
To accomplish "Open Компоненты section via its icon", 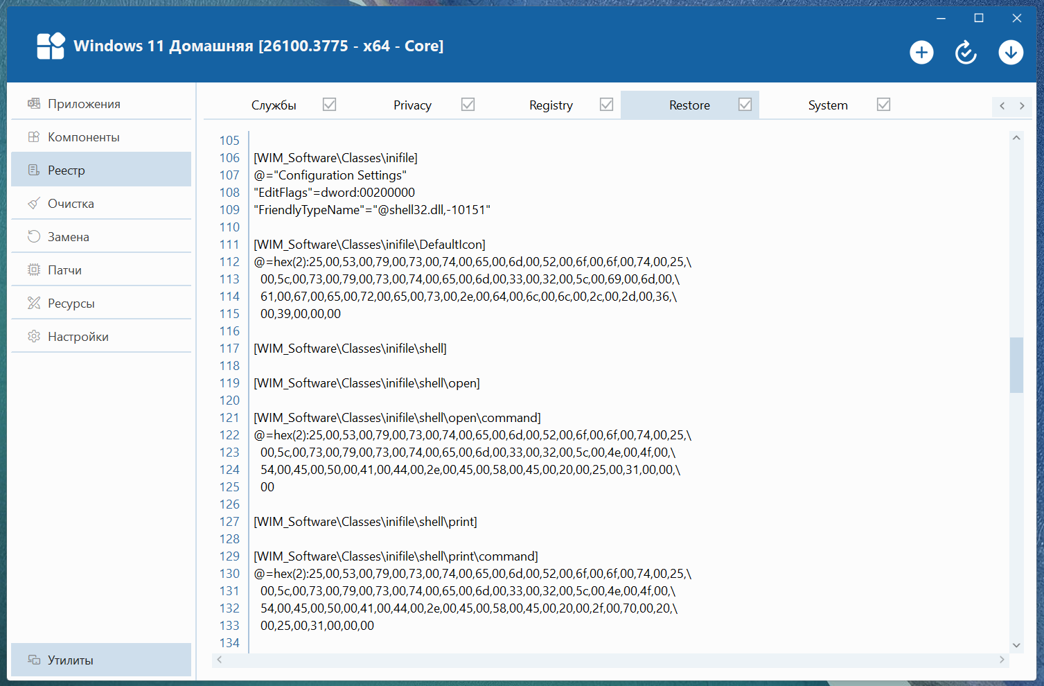I will 34,137.
